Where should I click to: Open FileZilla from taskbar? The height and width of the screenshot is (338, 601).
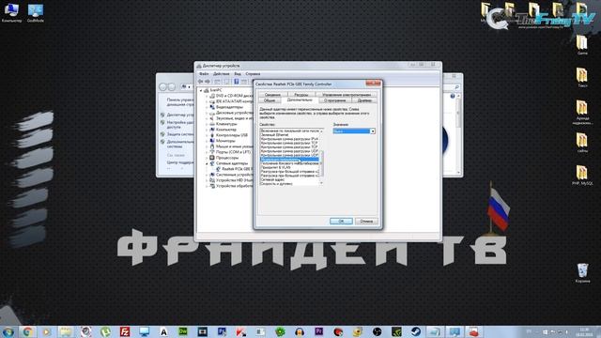pyautogui.click(x=125, y=331)
